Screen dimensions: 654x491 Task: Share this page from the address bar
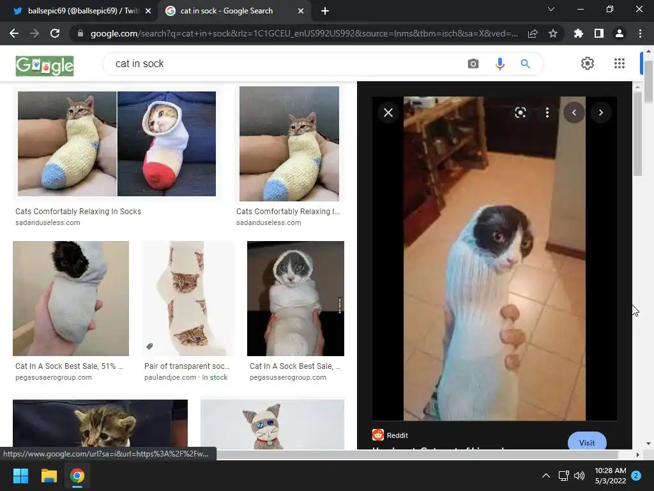(x=533, y=33)
